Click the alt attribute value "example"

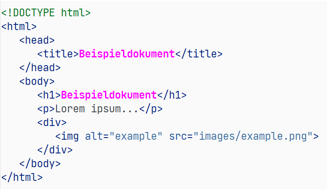tap(136, 136)
